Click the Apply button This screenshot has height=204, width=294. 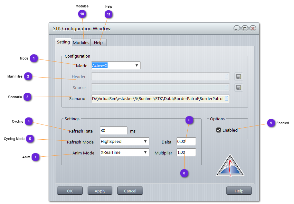[100, 191]
